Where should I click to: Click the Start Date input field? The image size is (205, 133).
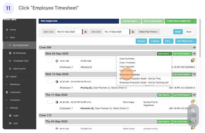(x=69, y=32)
